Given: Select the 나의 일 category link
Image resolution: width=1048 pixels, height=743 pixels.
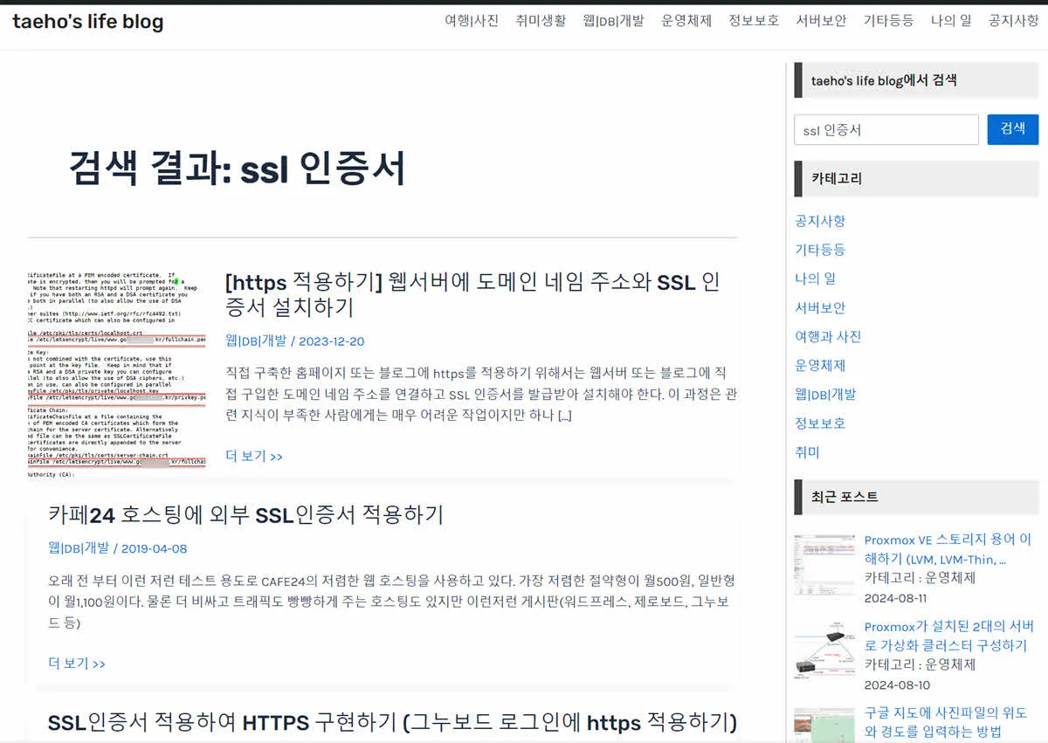Looking at the screenshot, I should click(817, 279).
